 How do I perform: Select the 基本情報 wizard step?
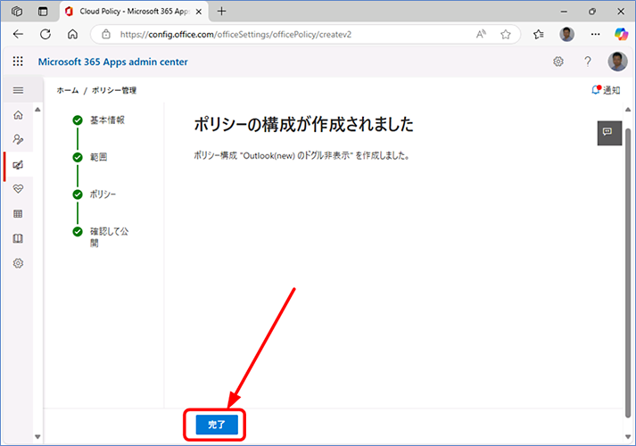[x=98, y=120]
